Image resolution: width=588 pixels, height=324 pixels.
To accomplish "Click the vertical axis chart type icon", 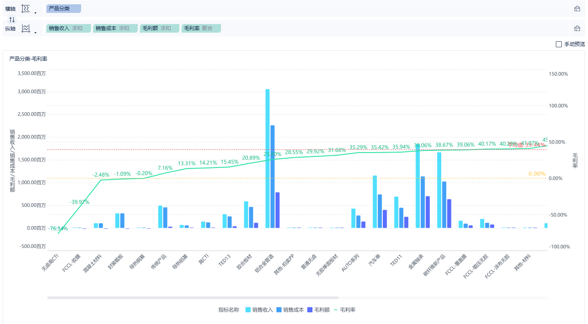I will [26, 28].
